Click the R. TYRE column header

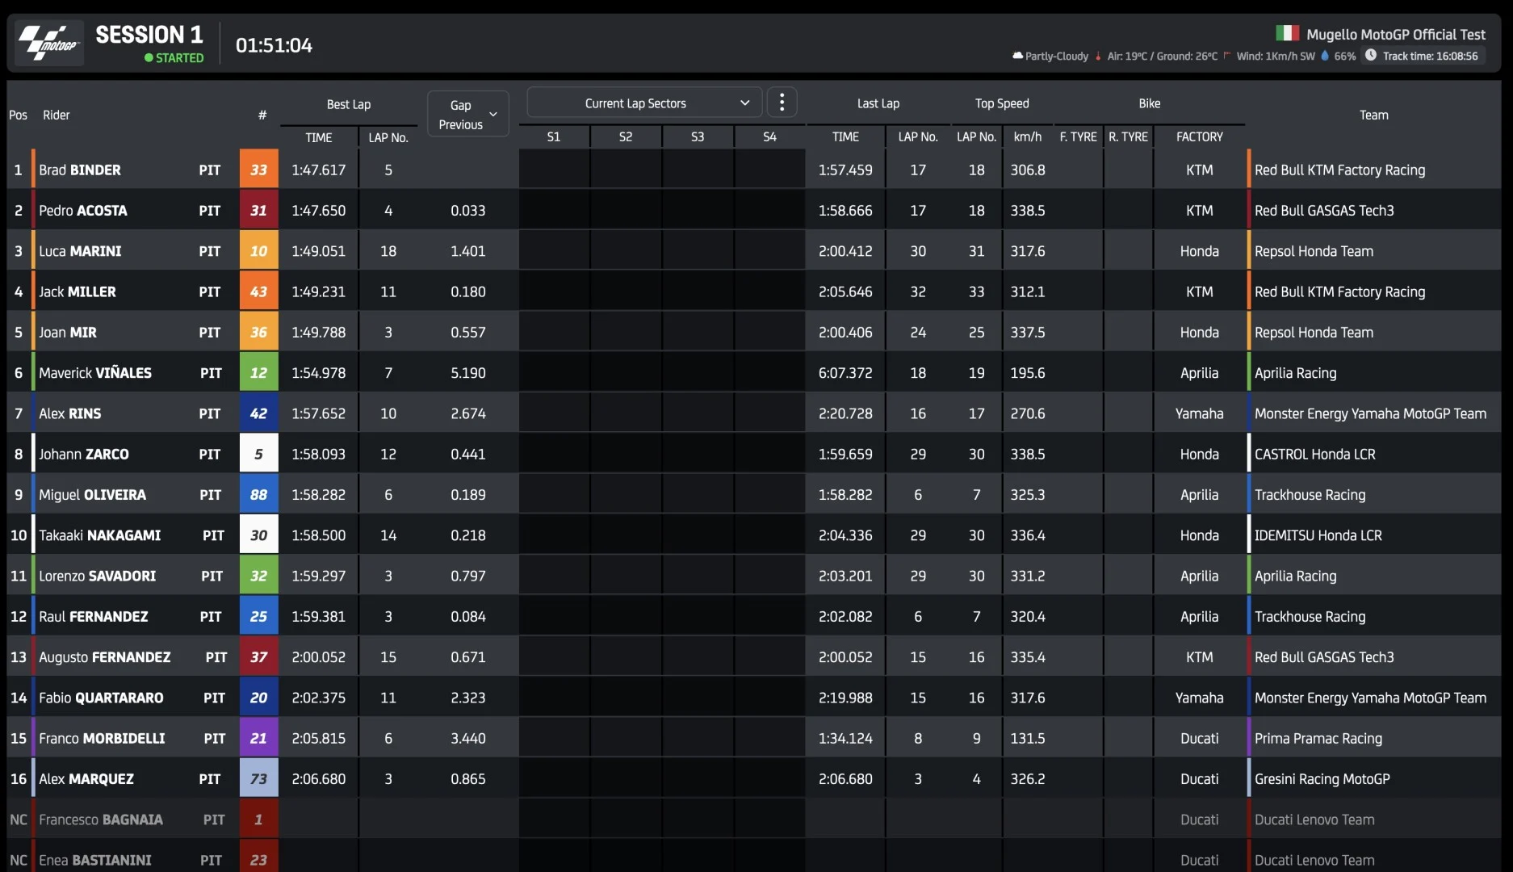click(1128, 136)
